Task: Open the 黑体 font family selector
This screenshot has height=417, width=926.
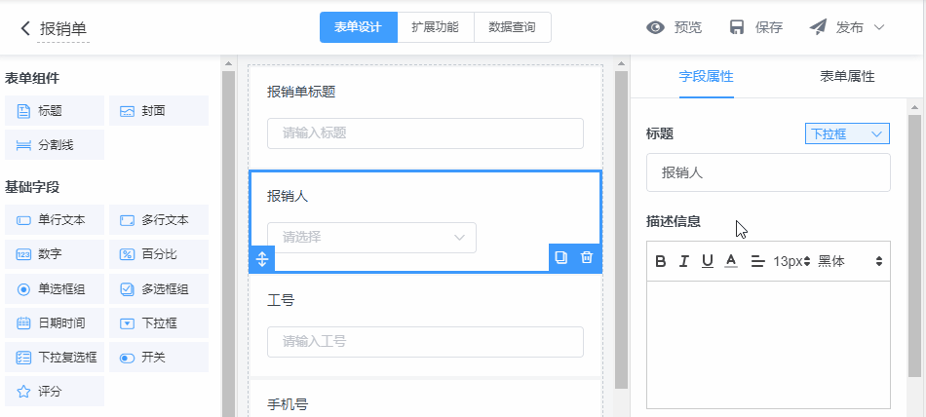Action: [x=850, y=262]
